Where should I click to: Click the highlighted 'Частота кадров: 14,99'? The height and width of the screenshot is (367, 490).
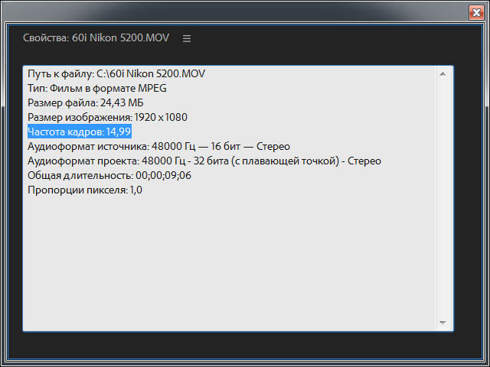pos(80,132)
